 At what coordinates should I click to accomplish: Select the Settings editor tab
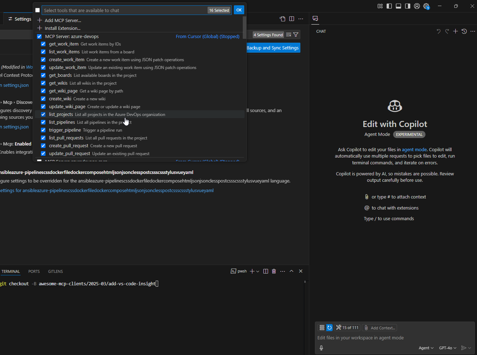[19, 19]
